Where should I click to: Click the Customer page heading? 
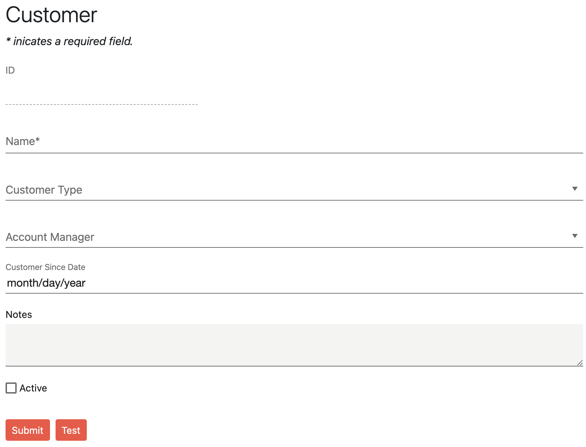(x=51, y=15)
